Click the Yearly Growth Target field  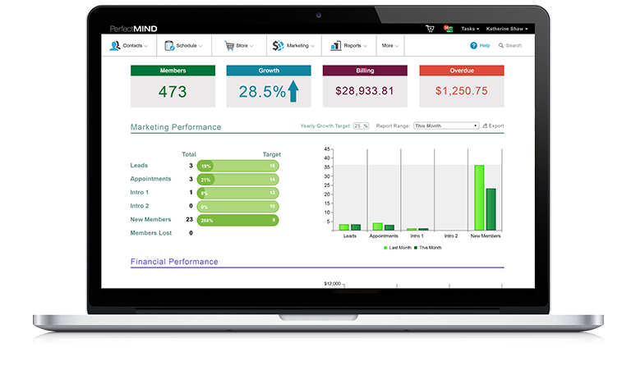click(360, 126)
